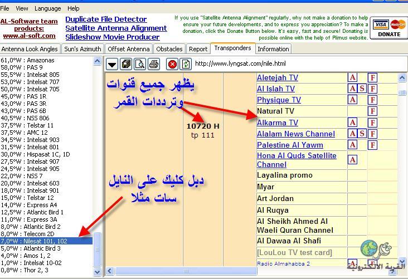
Task: Open the Help menu
Action: point(74,8)
